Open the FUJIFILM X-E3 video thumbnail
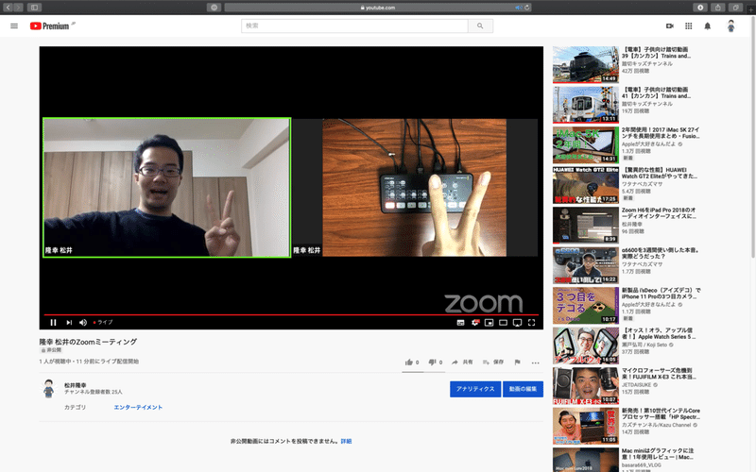The width and height of the screenshot is (756, 472). point(585,386)
